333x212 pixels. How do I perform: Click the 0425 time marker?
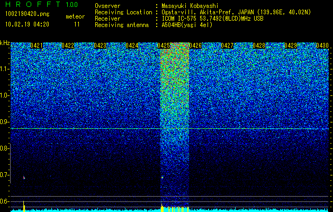tap(164, 46)
